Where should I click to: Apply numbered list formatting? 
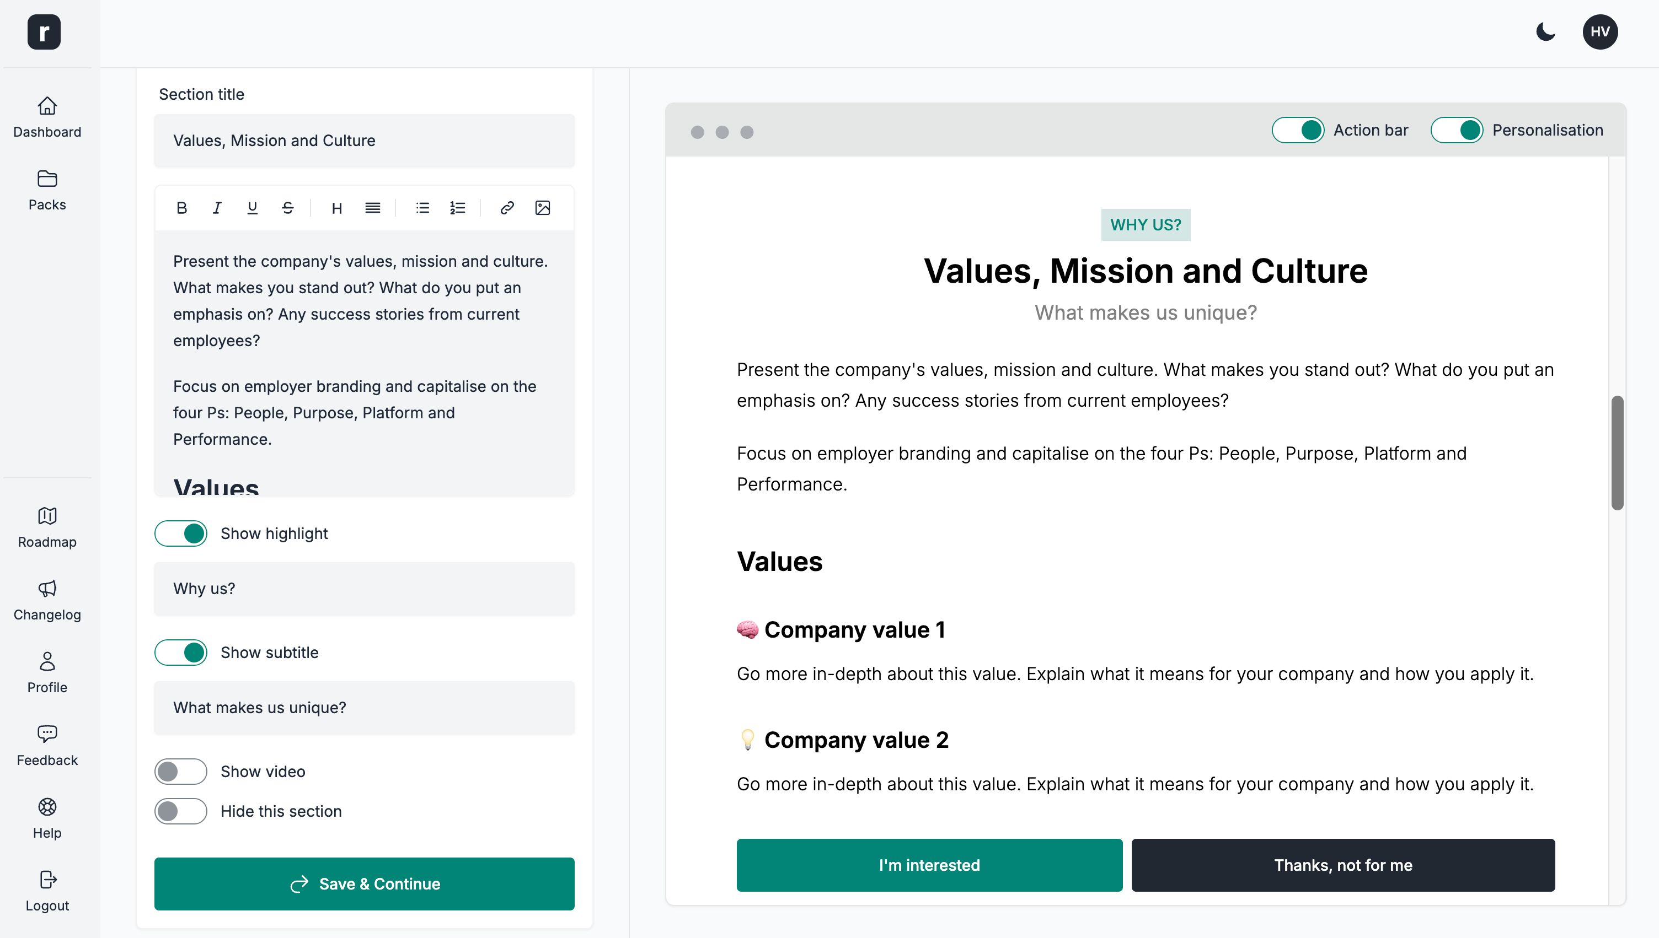click(458, 207)
